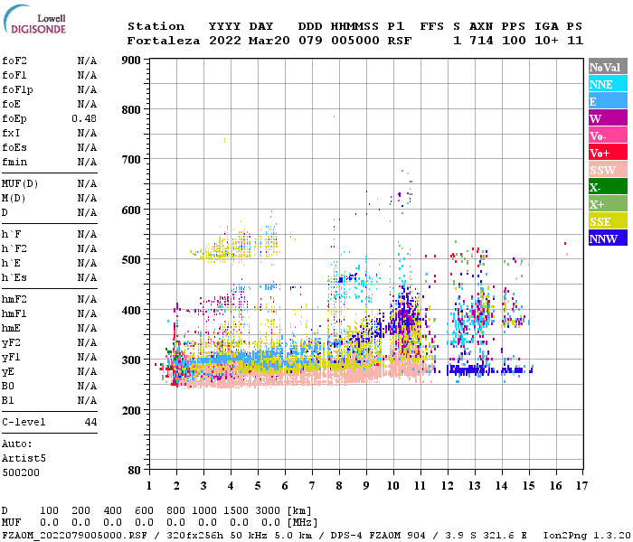633x542 pixels.
Task: Click the date Mar20
Action: coord(269,41)
